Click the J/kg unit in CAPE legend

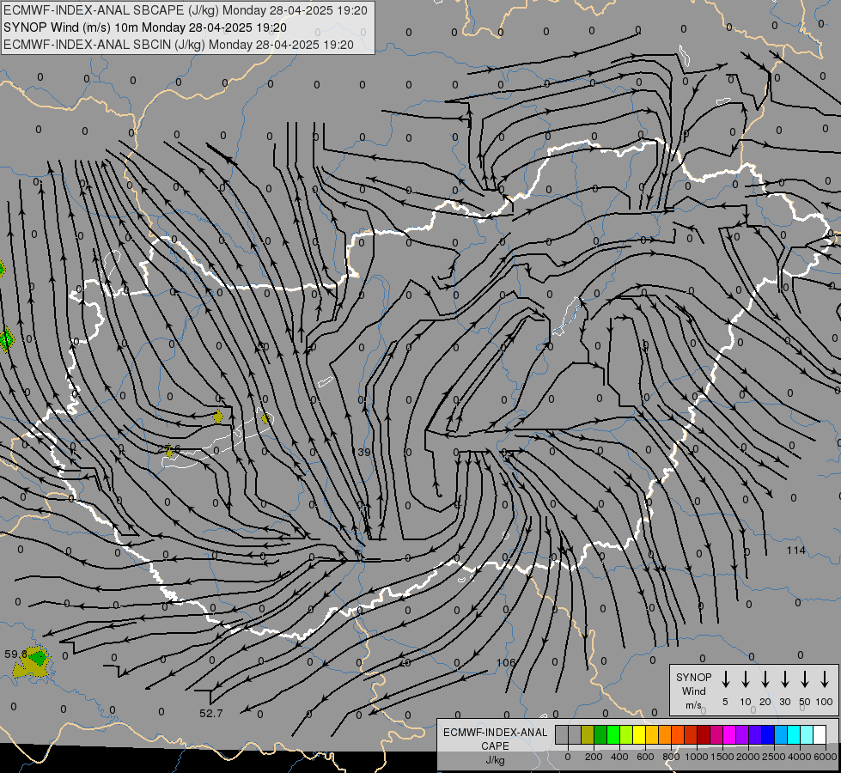point(495,760)
